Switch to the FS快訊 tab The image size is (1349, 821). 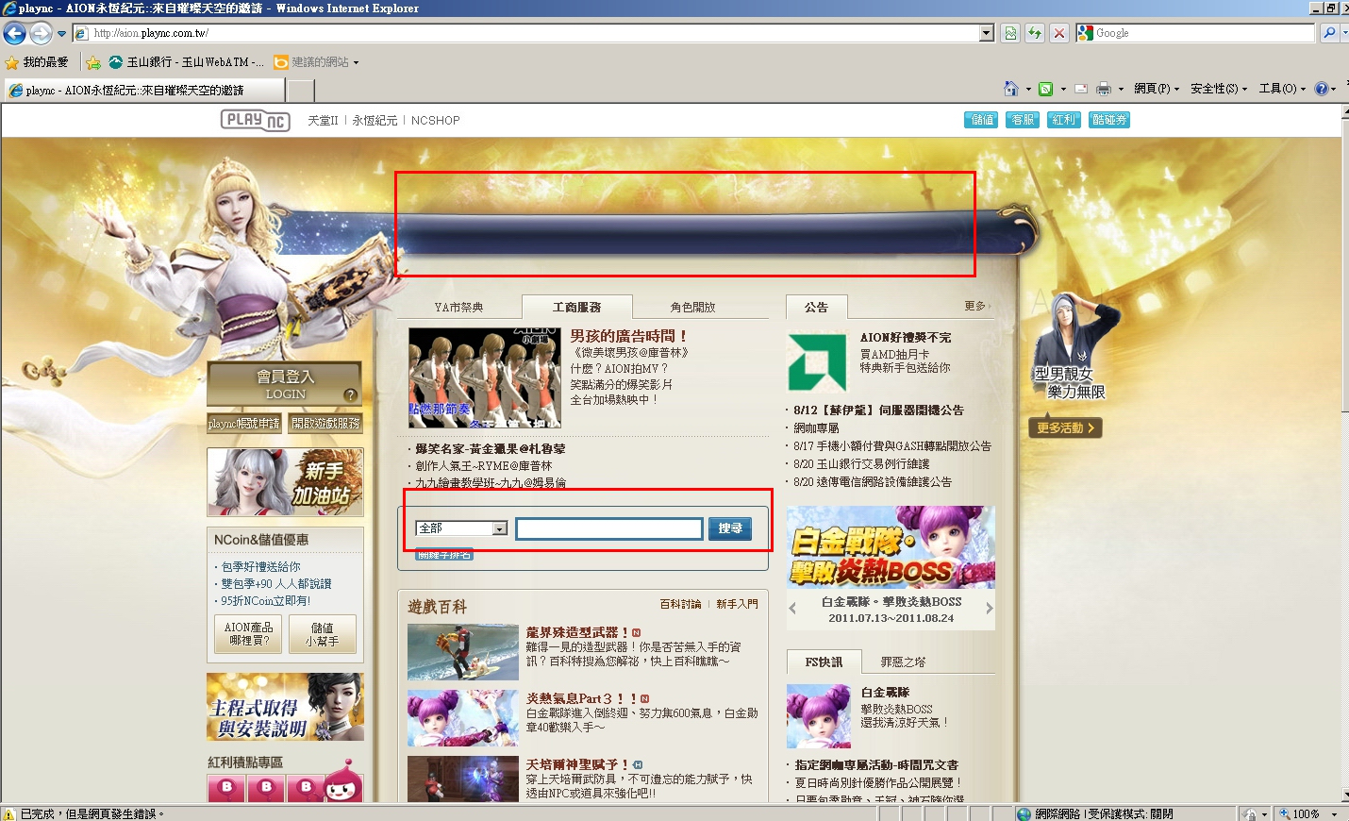824,662
